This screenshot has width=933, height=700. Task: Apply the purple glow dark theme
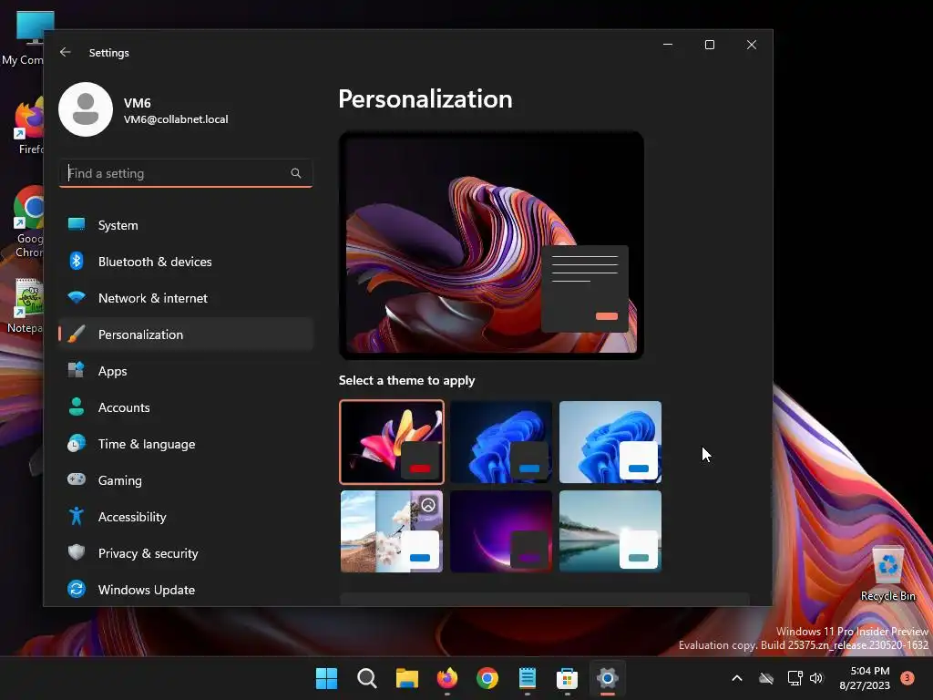click(501, 531)
